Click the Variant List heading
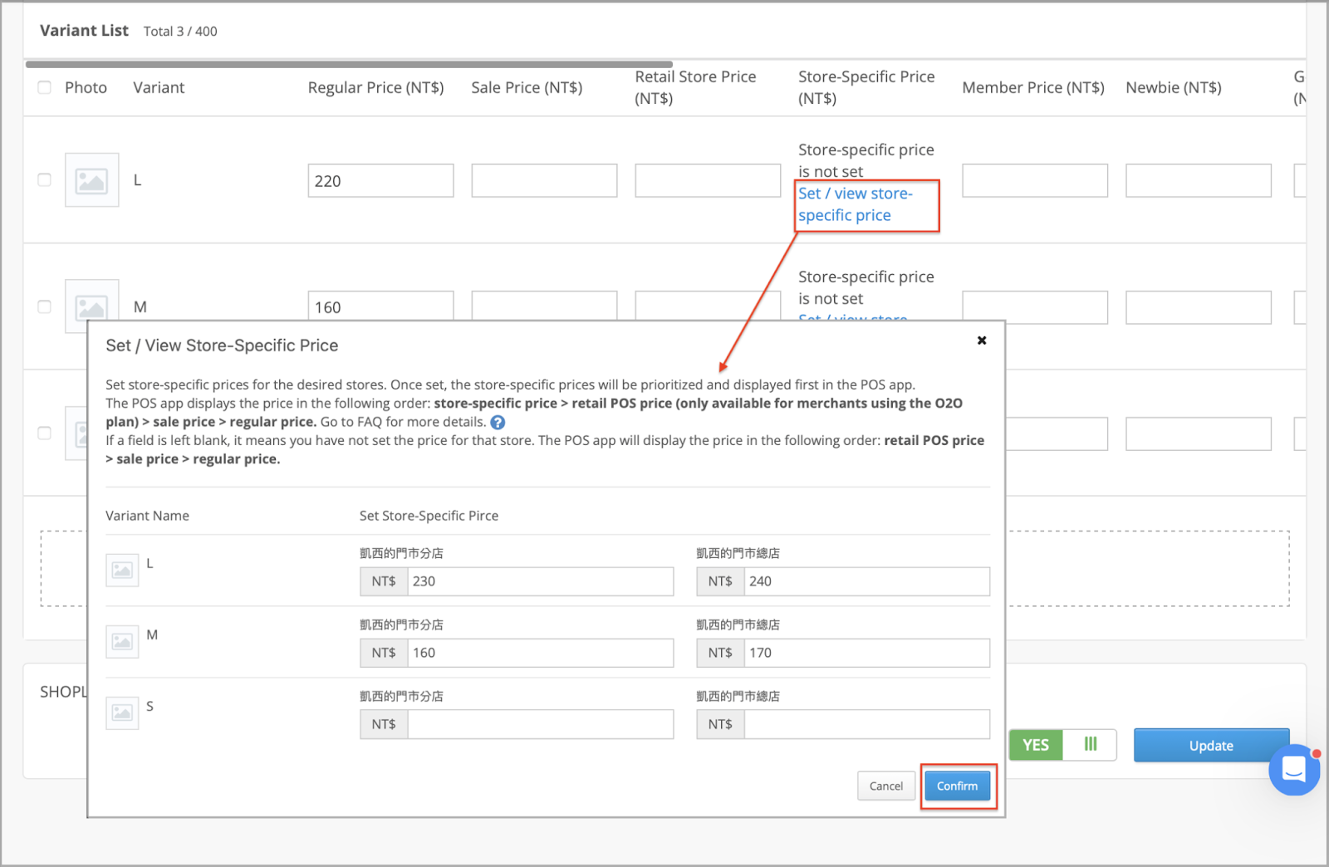1329x867 pixels. (84, 31)
